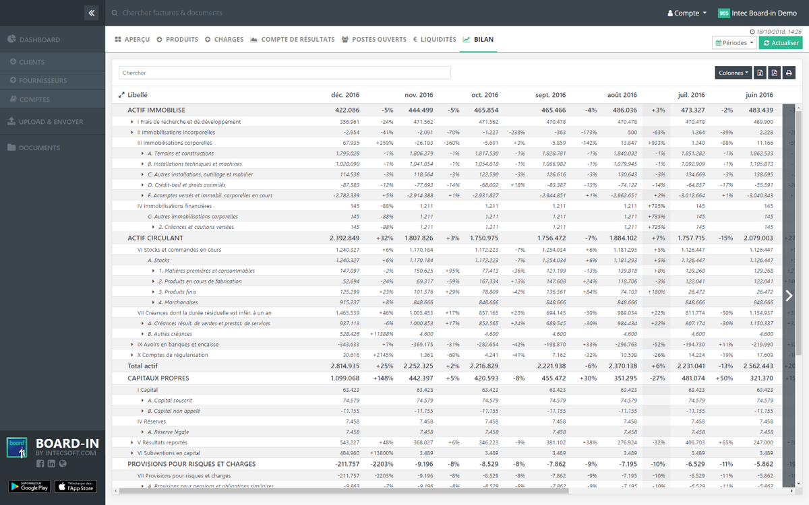Open Fournisseurs in the sidebar

click(42, 80)
